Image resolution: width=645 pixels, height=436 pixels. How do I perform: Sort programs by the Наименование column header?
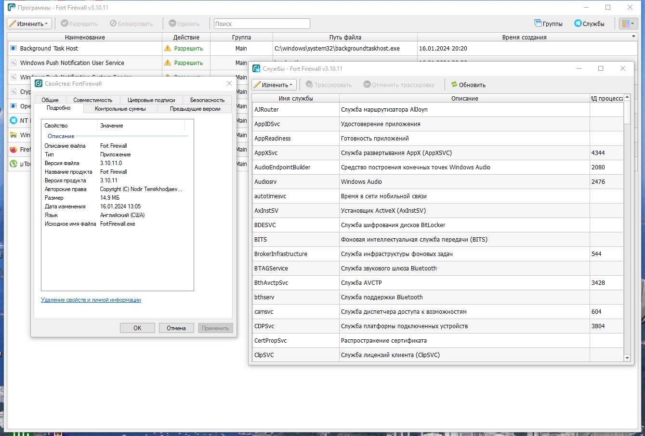(85, 37)
